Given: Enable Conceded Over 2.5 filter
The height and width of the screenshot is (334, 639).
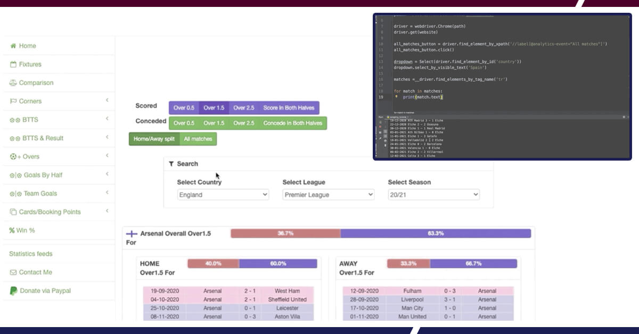Looking at the screenshot, I should [244, 123].
